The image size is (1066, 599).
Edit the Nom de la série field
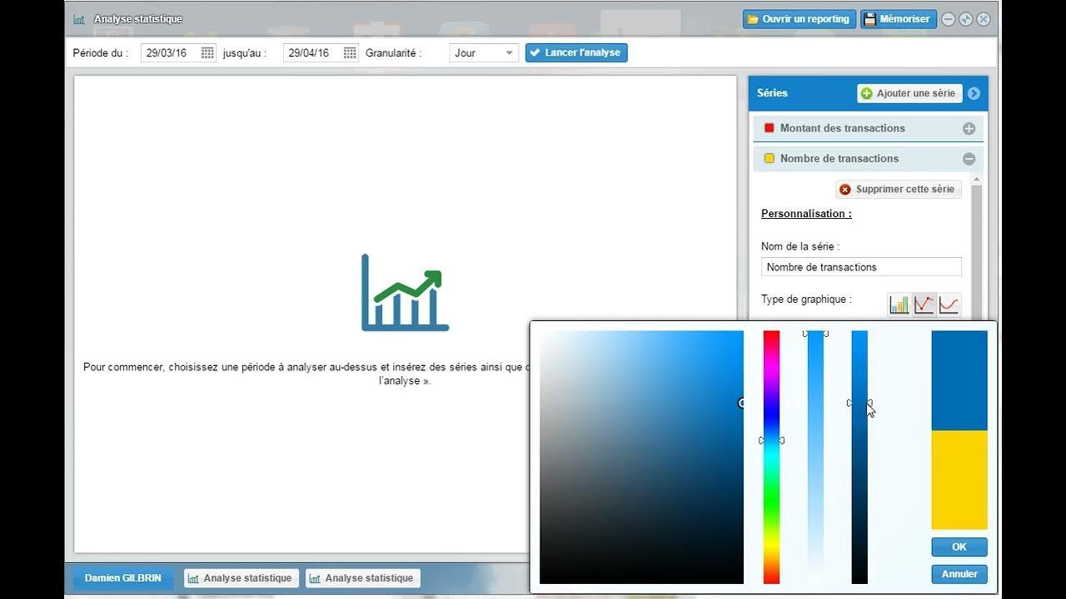point(861,267)
